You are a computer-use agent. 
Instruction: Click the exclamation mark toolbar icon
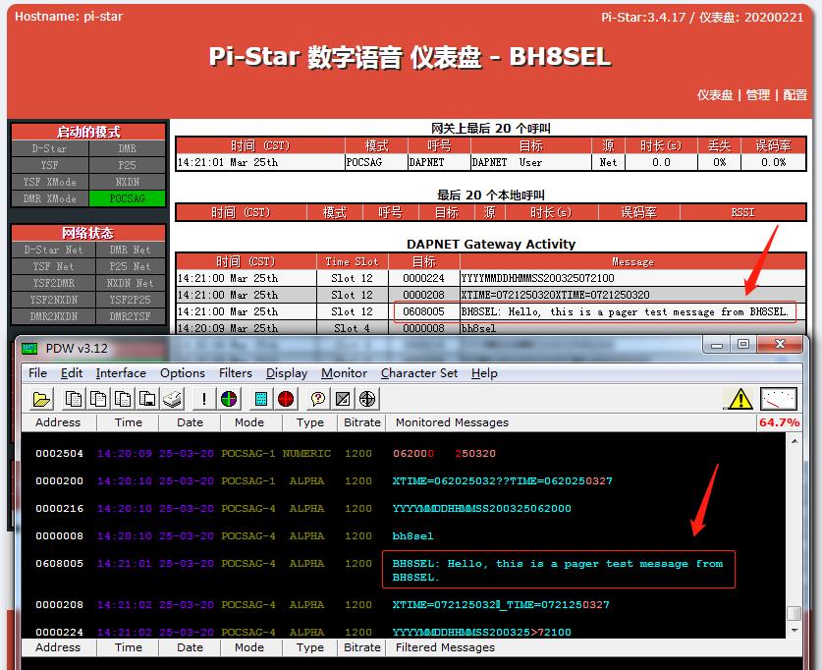tap(204, 399)
